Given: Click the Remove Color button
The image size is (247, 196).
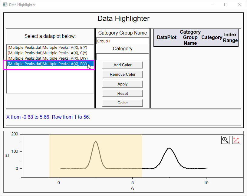Looking at the screenshot, I should tap(122, 74).
